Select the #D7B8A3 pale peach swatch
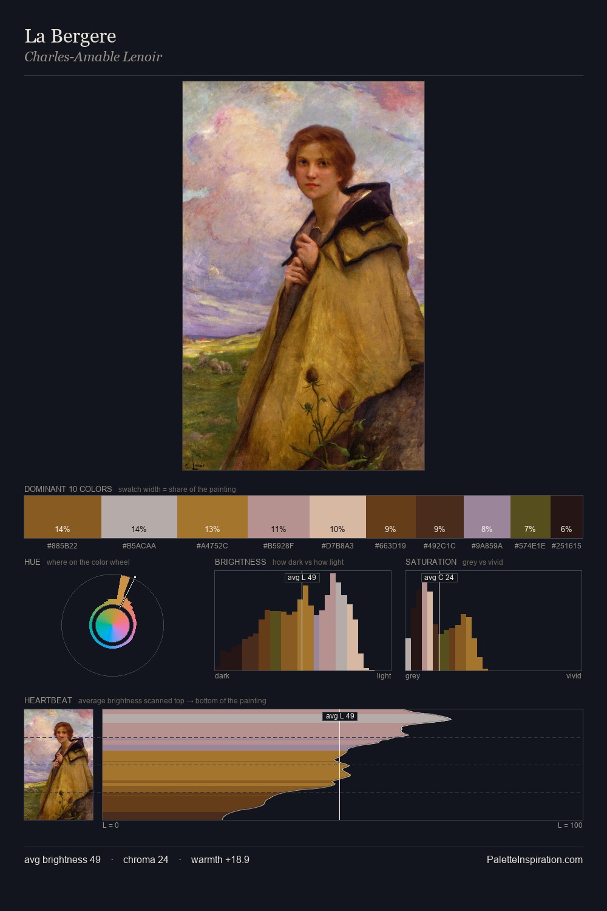This screenshot has width=607, height=911. point(337,517)
